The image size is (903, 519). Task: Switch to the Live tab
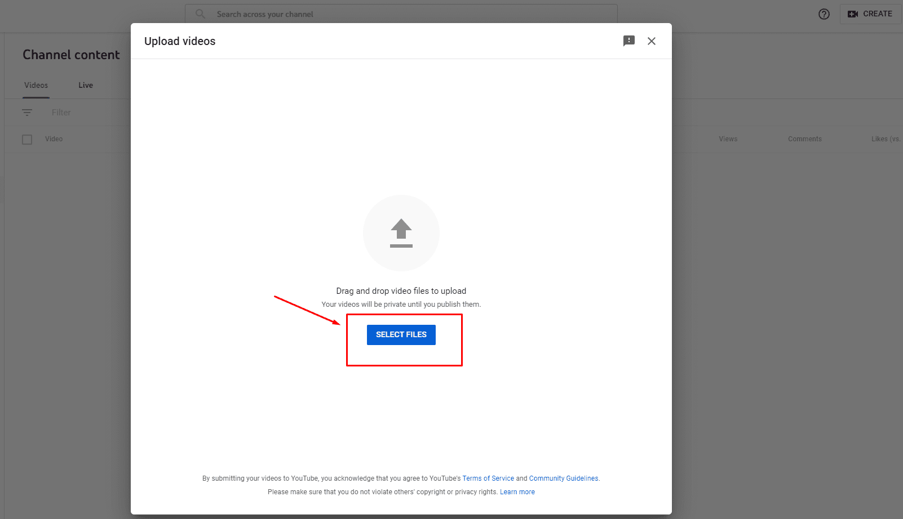point(86,86)
